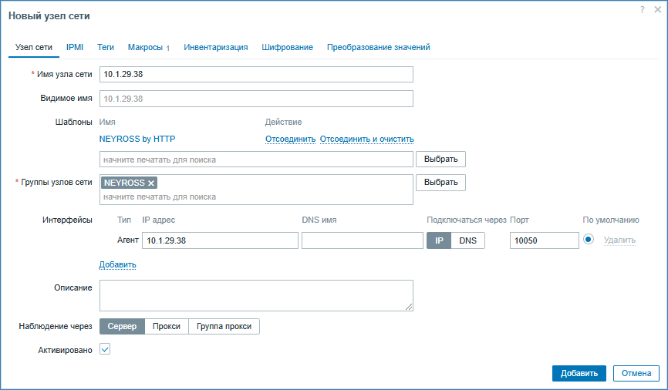This screenshot has width=668, height=390.
Task: Close the new host dialog
Action: 655,9
